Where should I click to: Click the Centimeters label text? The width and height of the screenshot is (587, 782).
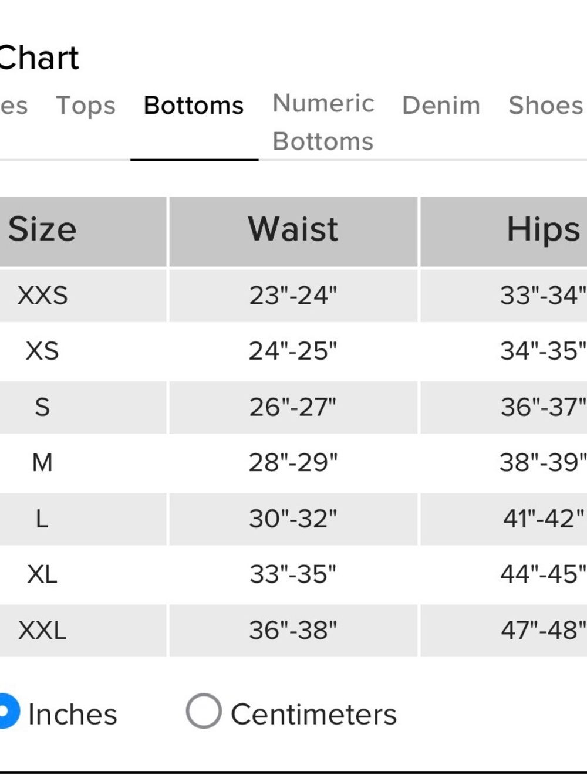[313, 715]
